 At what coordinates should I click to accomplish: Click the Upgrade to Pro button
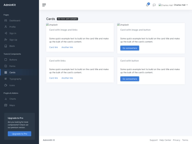coord(20,134)
